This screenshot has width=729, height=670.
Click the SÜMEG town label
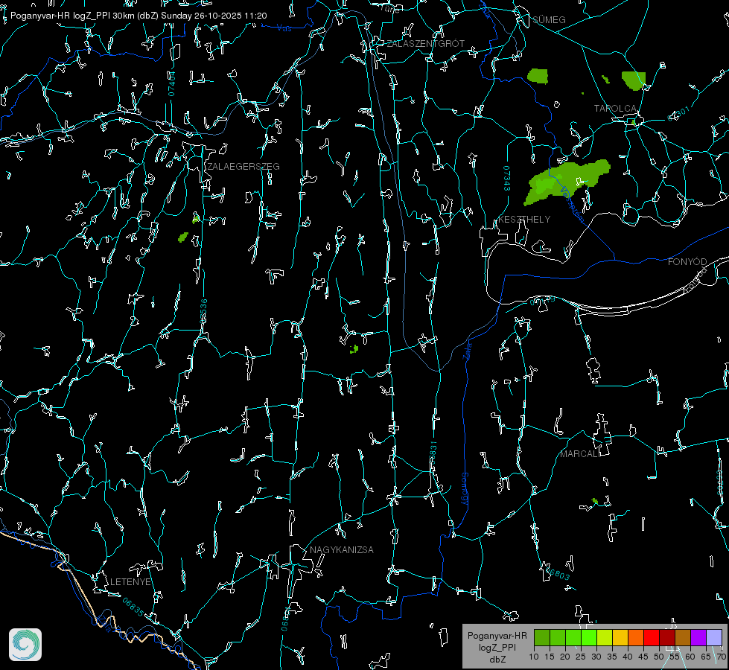pyautogui.click(x=549, y=20)
